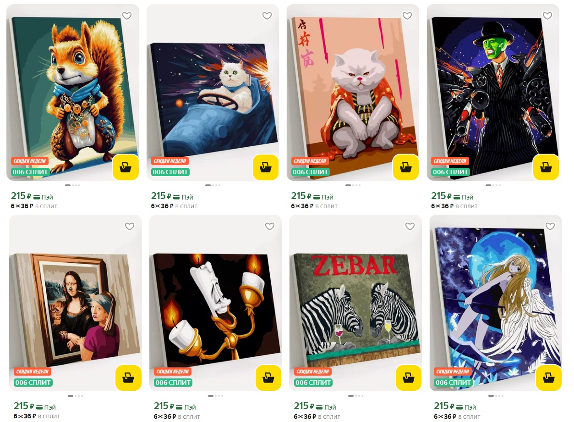Add samurai cat painting to cart

pos(406,167)
